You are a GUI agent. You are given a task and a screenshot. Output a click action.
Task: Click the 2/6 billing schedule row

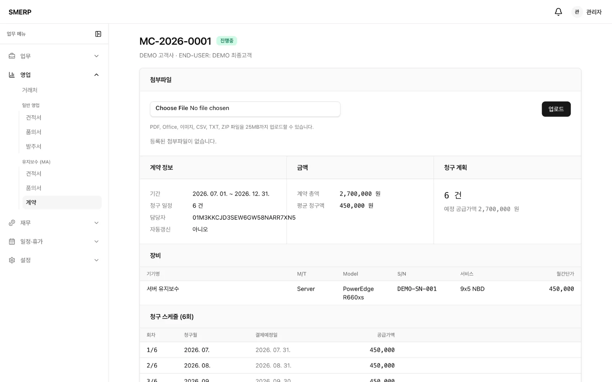pyautogui.click(x=360, y=366)
